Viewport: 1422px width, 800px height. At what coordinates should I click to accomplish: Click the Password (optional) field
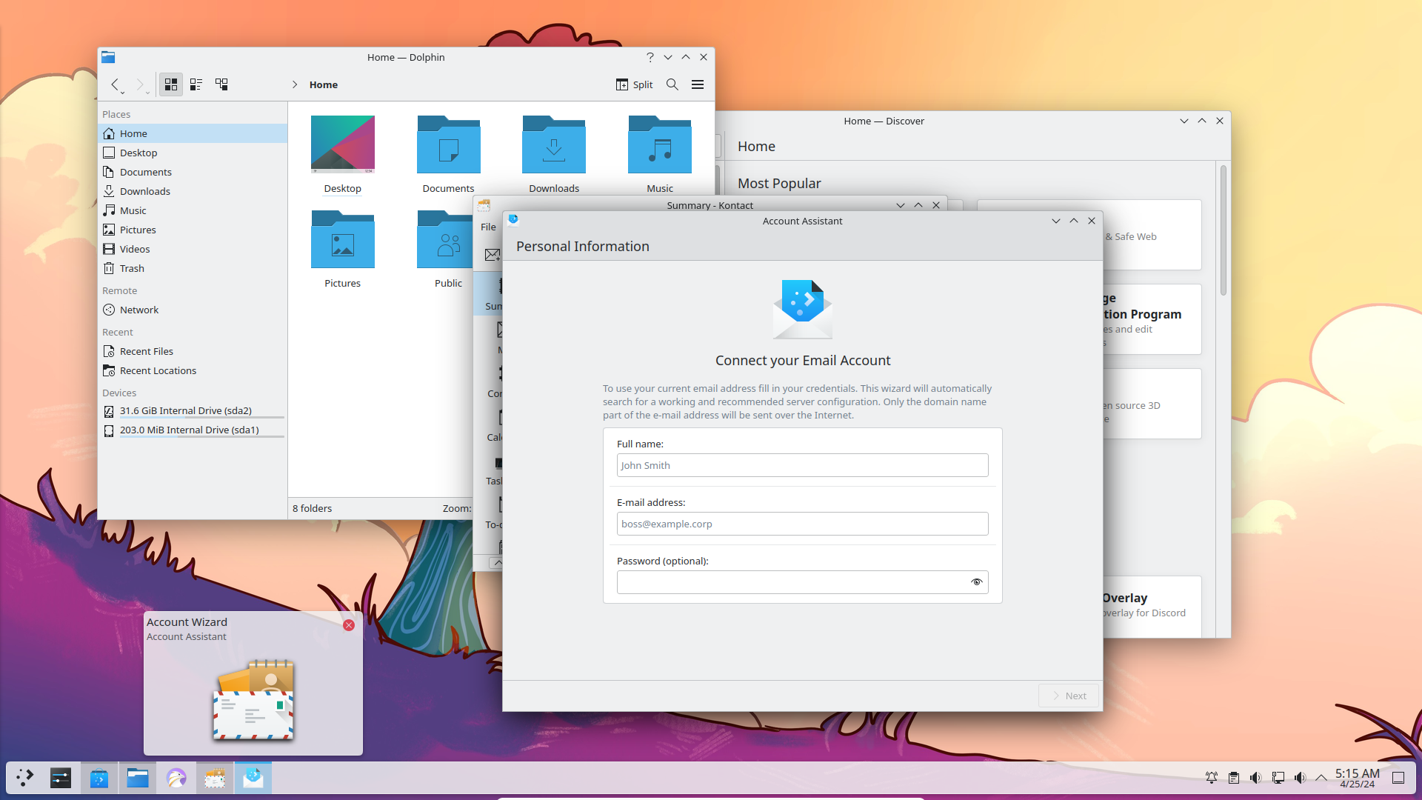pyautogui.click(x=802, y=582)
